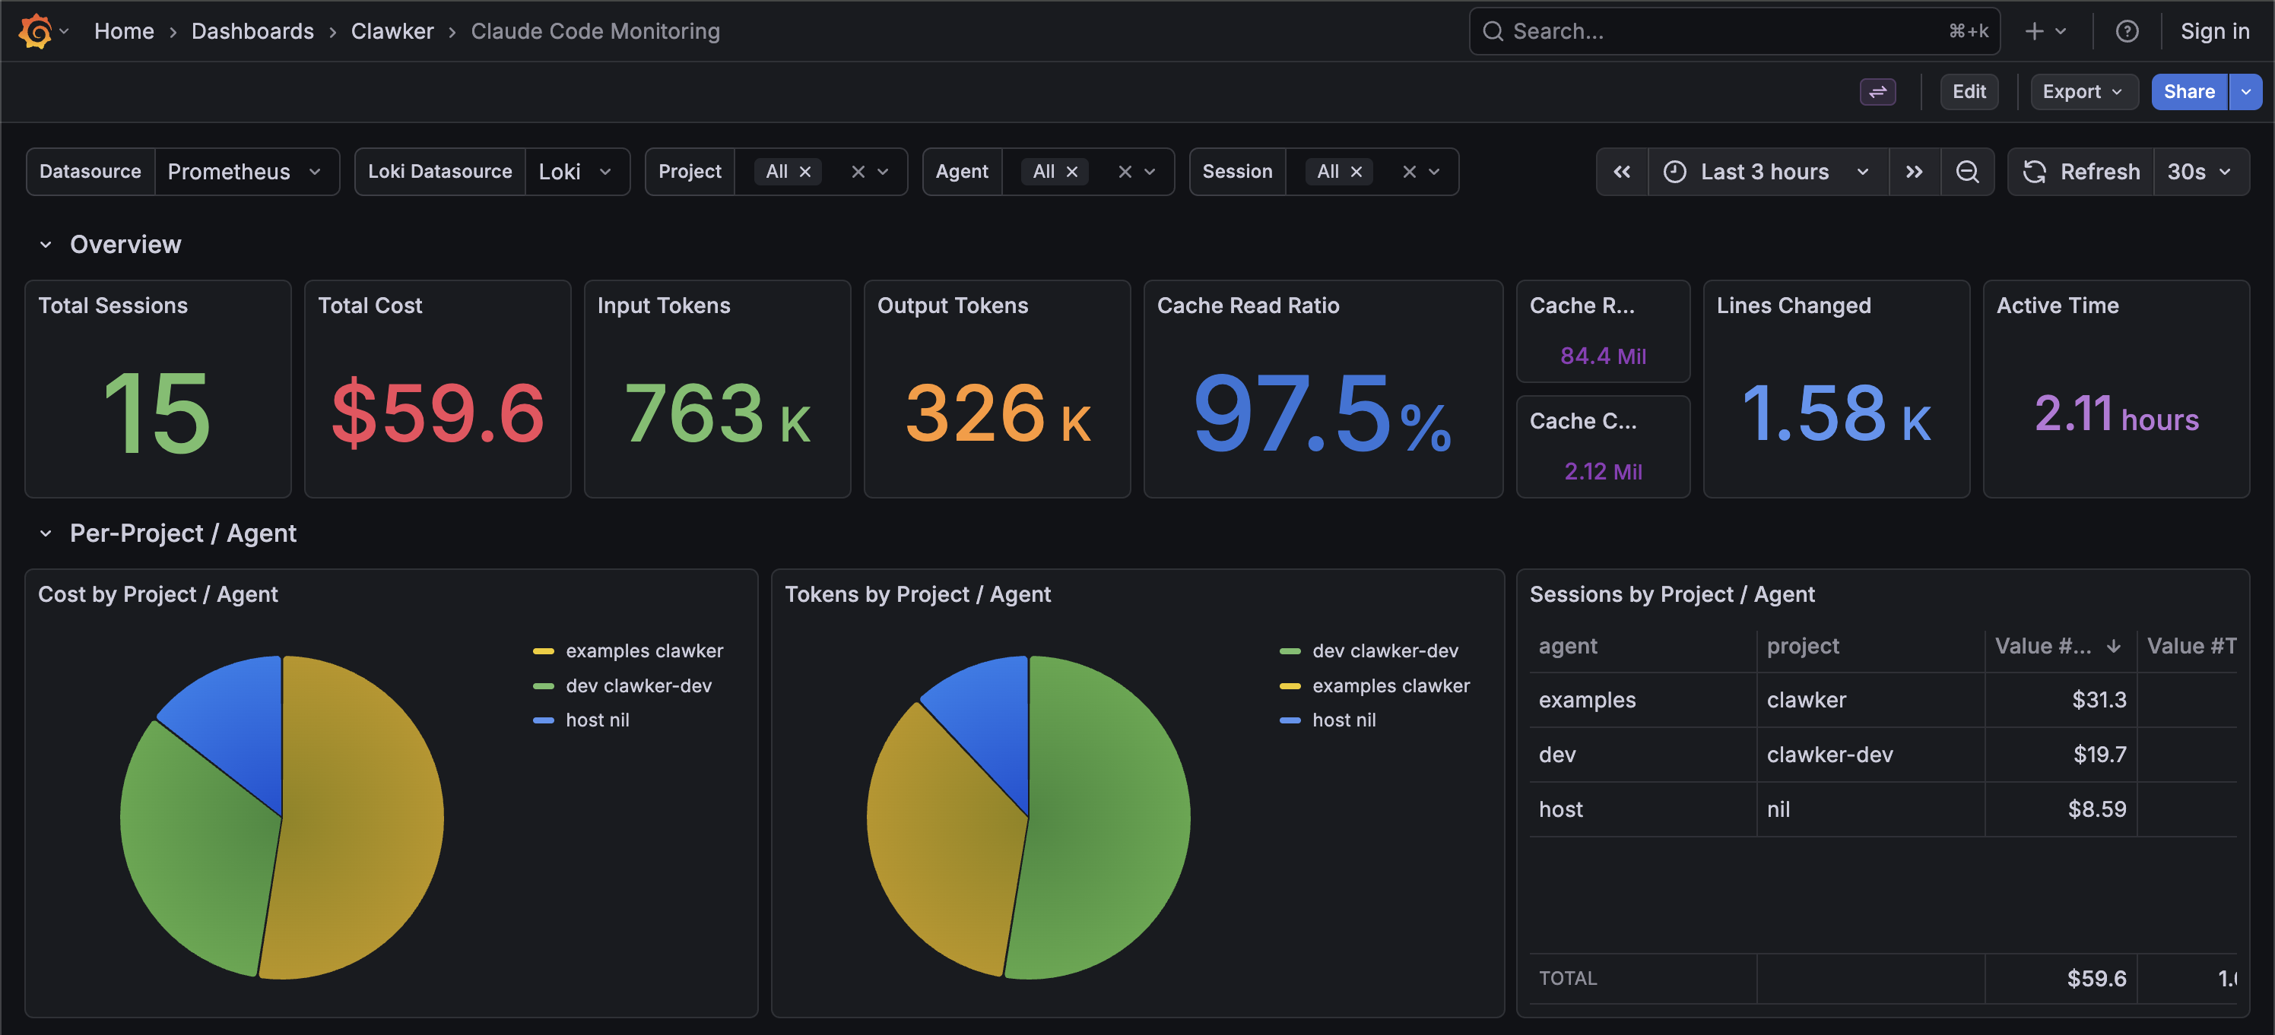Screen dimensions: 2275x1035
Task: Go to Home via breadcrumb
Action: point(124,31)
